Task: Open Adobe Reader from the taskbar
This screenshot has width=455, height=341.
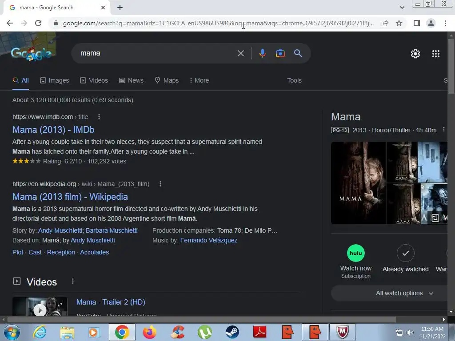Action: [x=259, y=332]
